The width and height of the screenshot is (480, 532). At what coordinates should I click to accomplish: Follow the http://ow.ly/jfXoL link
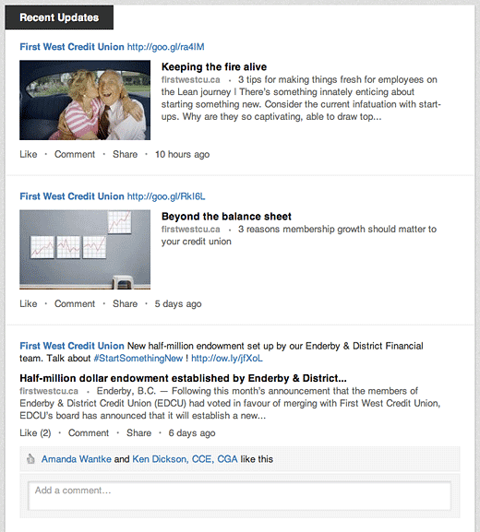pos(227,359)
